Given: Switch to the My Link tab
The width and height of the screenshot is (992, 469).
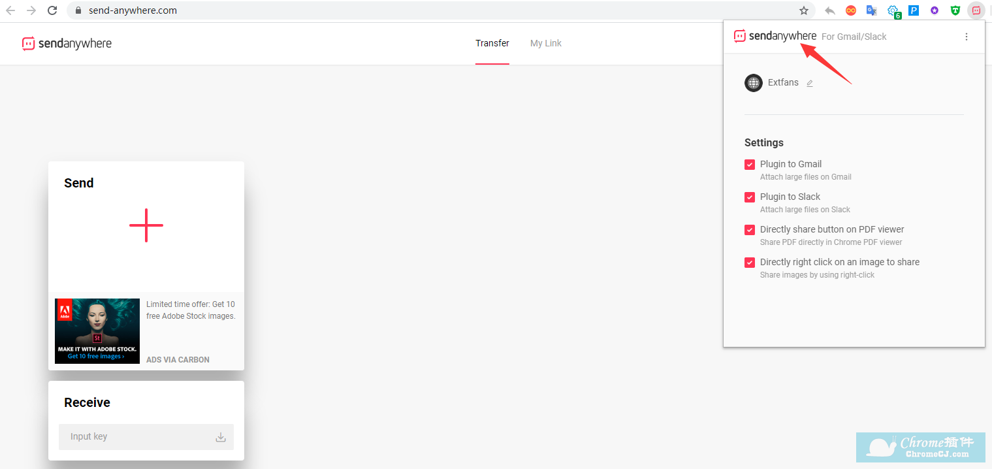Looking at the screenshot, I should 546,43.
